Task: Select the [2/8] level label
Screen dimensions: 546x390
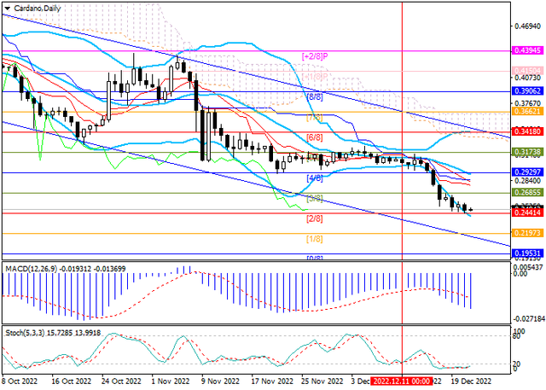Action: 314,218
